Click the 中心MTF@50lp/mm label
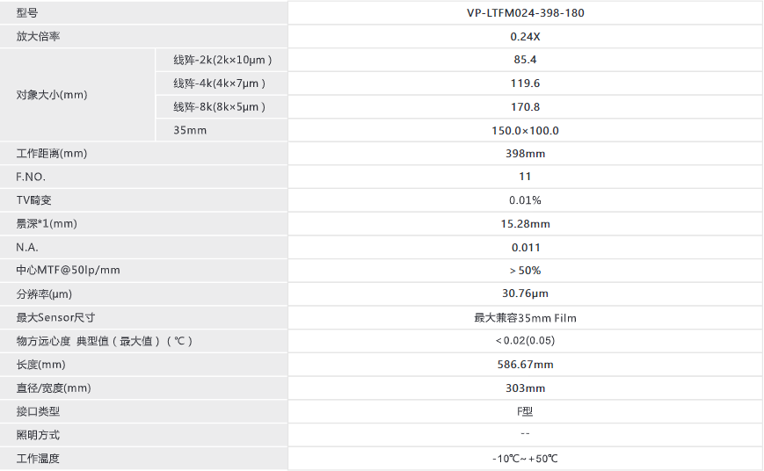Screen dimensions: 764x471 68,271
